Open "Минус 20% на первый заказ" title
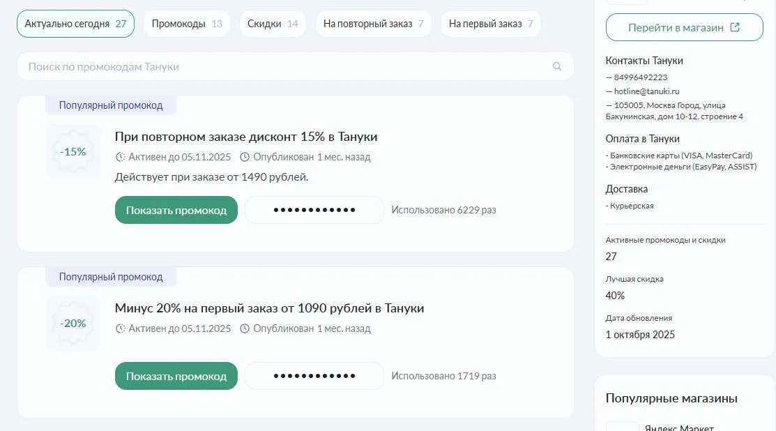The height and width of the screenshot is (431, 776). click(269, 308)
